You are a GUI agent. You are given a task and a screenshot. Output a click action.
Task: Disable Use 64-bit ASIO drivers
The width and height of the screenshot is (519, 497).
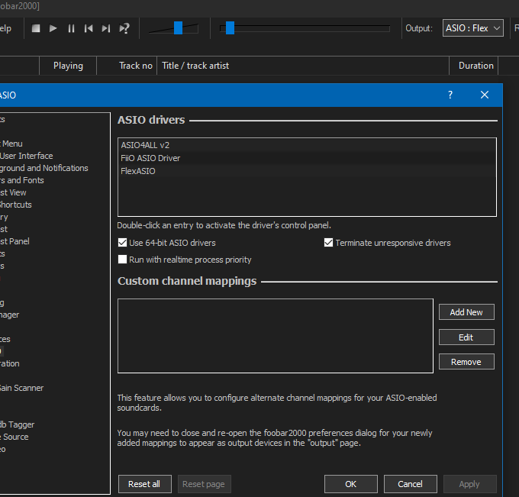123,243
